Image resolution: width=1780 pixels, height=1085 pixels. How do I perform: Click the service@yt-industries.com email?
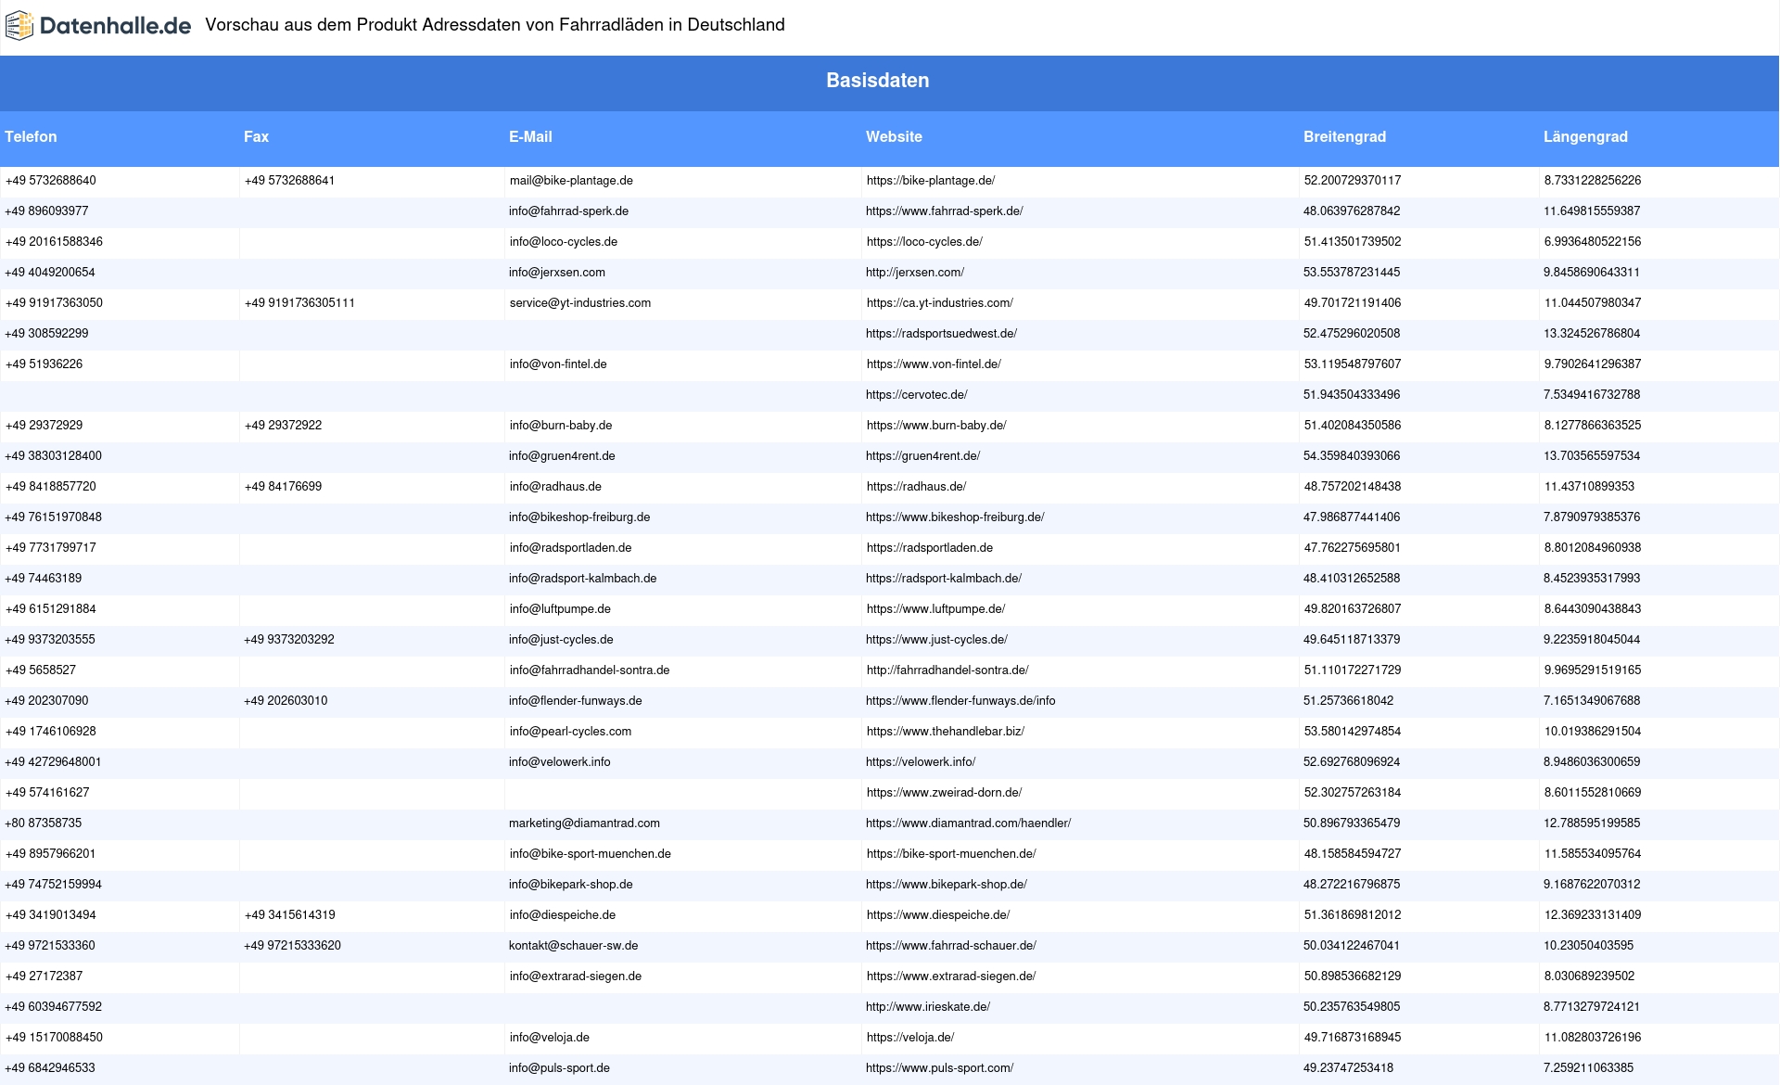point(580,303)
